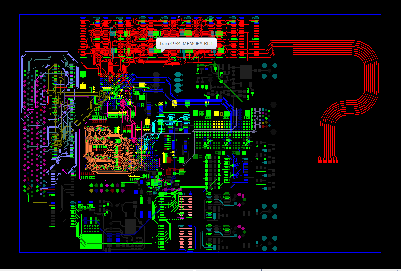Screen dimensions: 401x271
Task: Click the Trace1934::MEMORY_RD1 tooltip label
Action: [x=186, y=43]
